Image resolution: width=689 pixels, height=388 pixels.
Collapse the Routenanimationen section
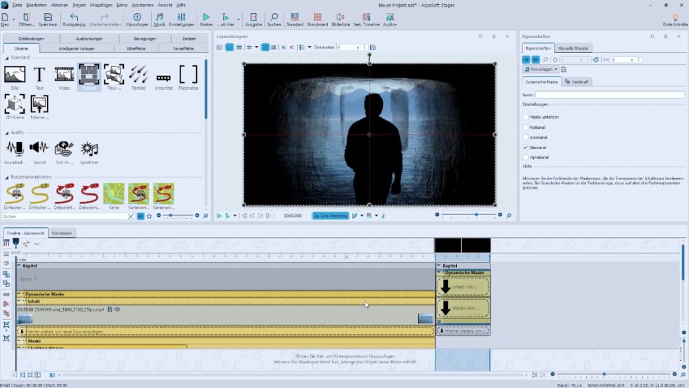click(6, 177)
